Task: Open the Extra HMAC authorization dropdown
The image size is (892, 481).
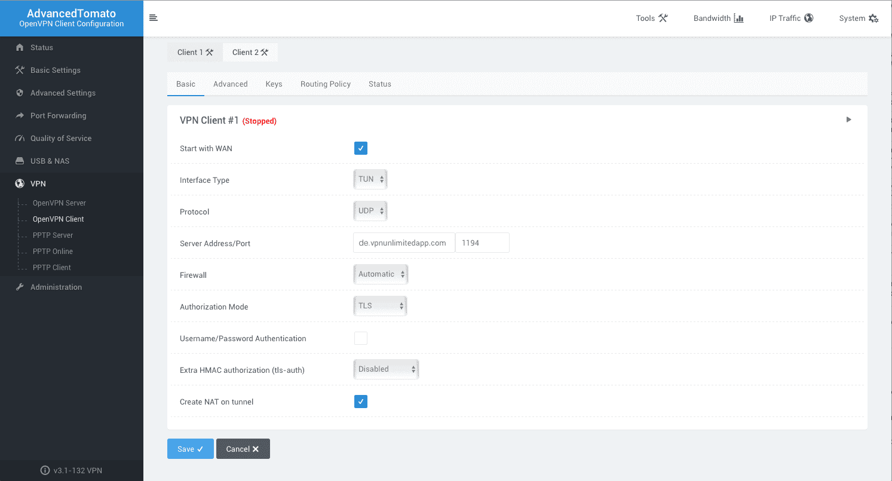Action: click(x=385, y=369)
